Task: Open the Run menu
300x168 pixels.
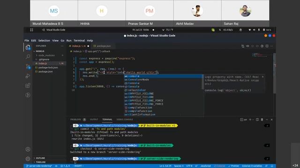Action: pyautogui.click(x=69, y=41)
